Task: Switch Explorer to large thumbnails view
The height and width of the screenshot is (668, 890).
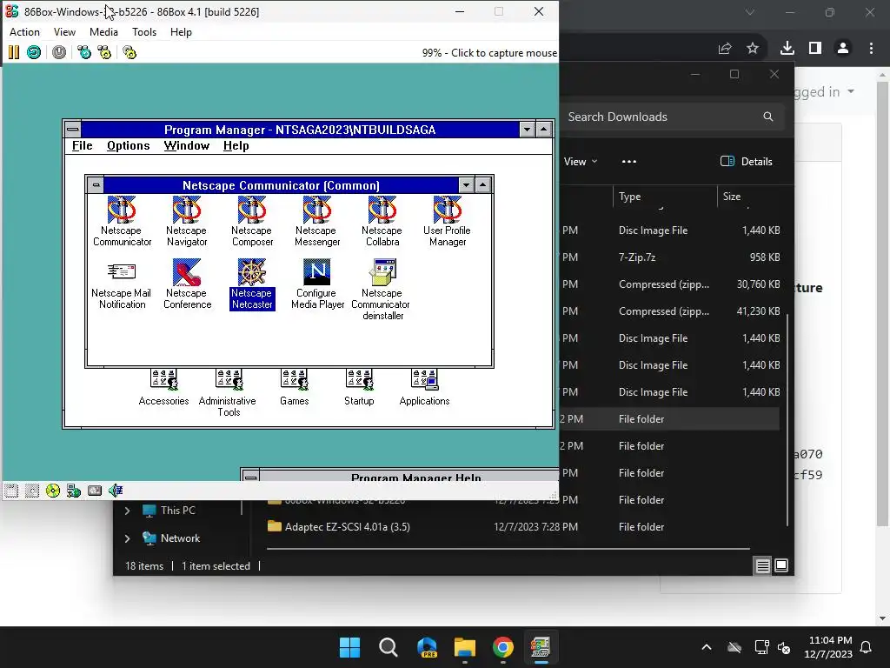Action: click(781, 565)
